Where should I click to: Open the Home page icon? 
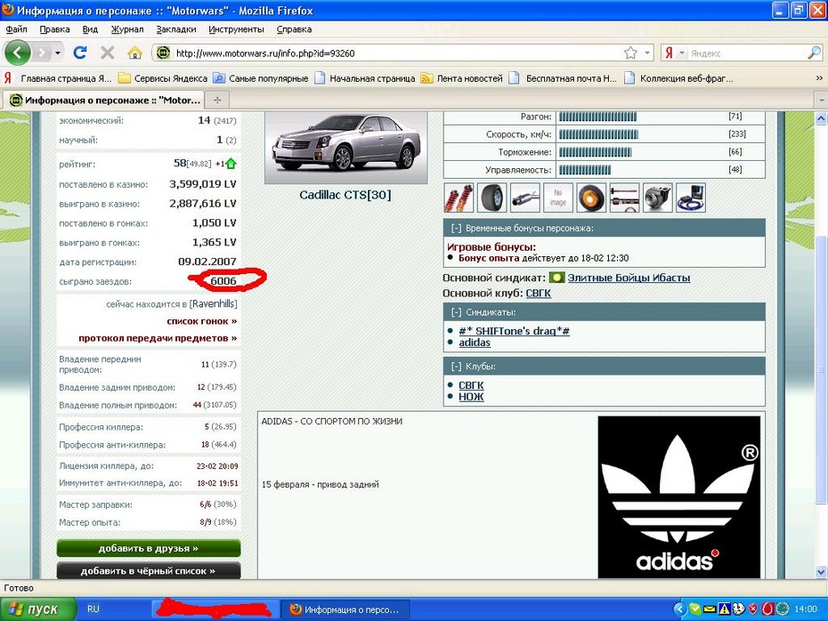click(134, 52)
